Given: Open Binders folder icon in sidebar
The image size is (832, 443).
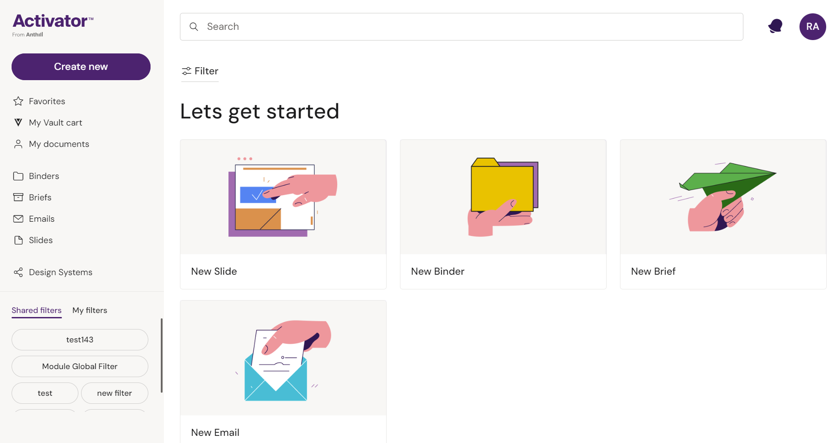Looking at the screenshot, I should pyautogui.click(x=18, y=176).
